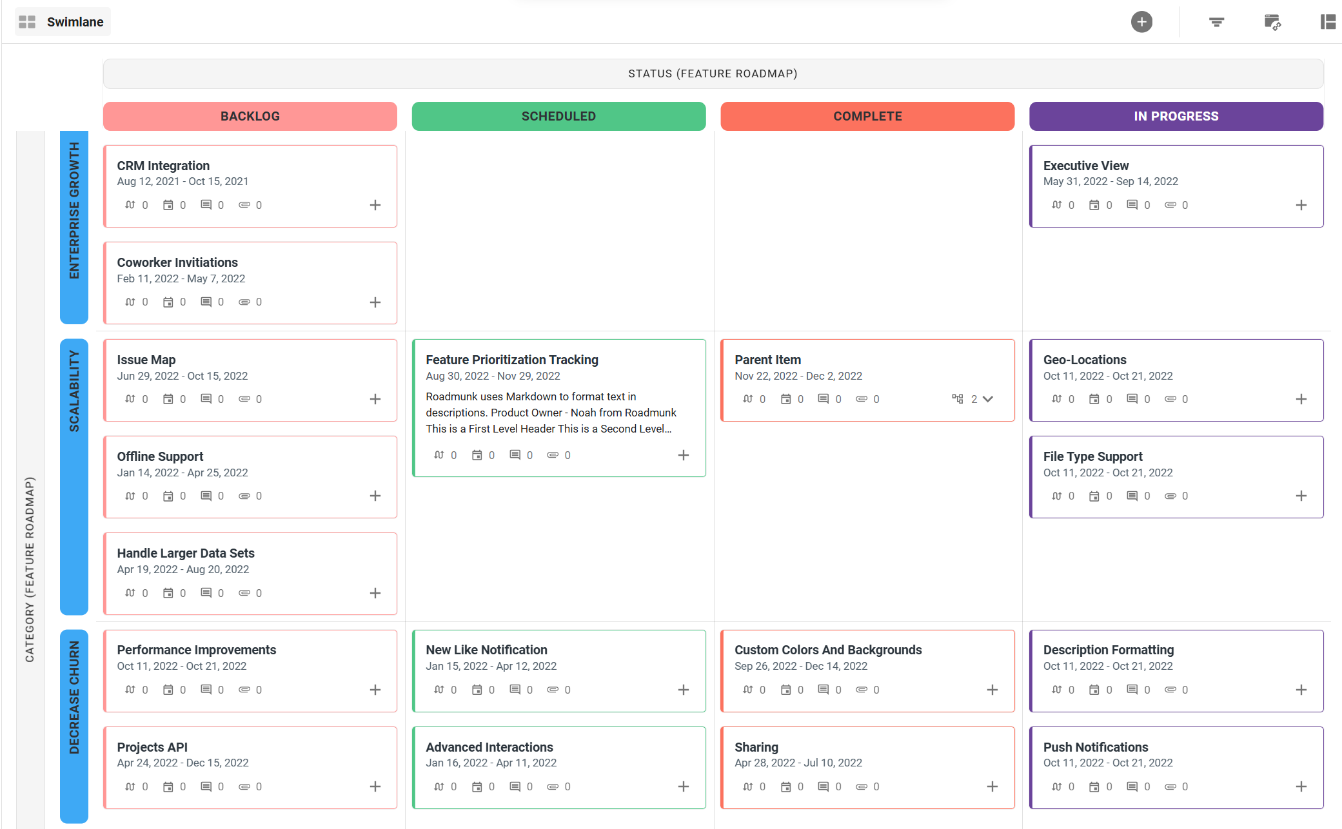The width and height of the screenshot is (1342, 829).
Task: Open the filter icon in toolbar
Action: tap(1216, 22)
